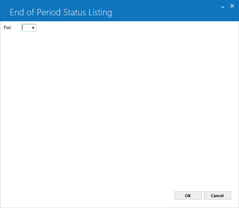Open the Port dropdown arrow
Screen dimensions: 239x208
coord(33,28)
